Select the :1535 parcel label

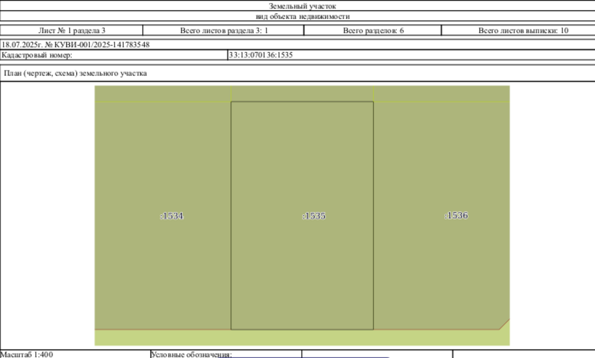314,216
